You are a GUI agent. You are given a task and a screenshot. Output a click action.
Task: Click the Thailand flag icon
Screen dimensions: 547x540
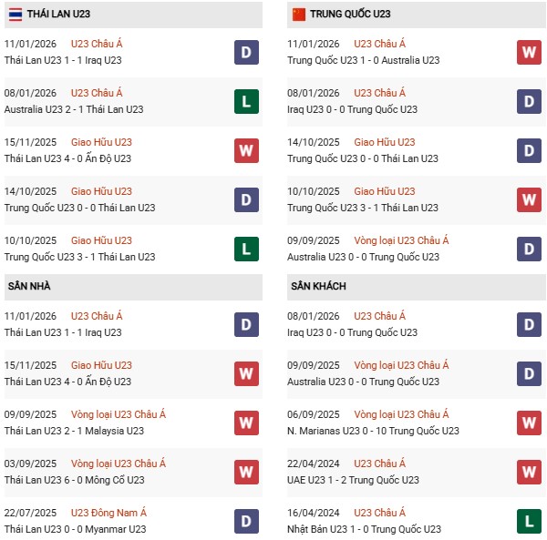[15, 14]
